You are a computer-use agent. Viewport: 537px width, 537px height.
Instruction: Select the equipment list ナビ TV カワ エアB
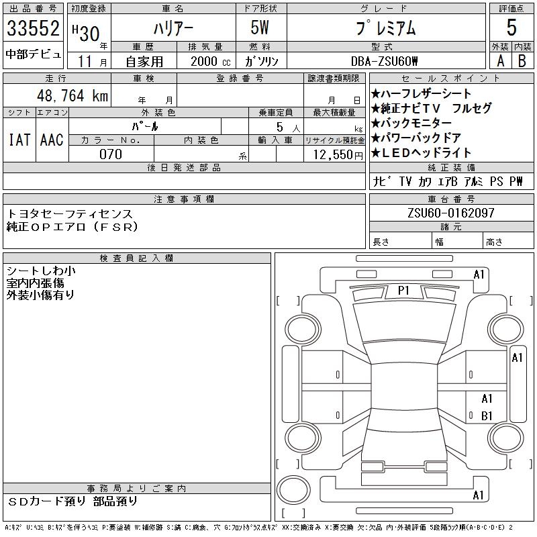coord(414,181)
